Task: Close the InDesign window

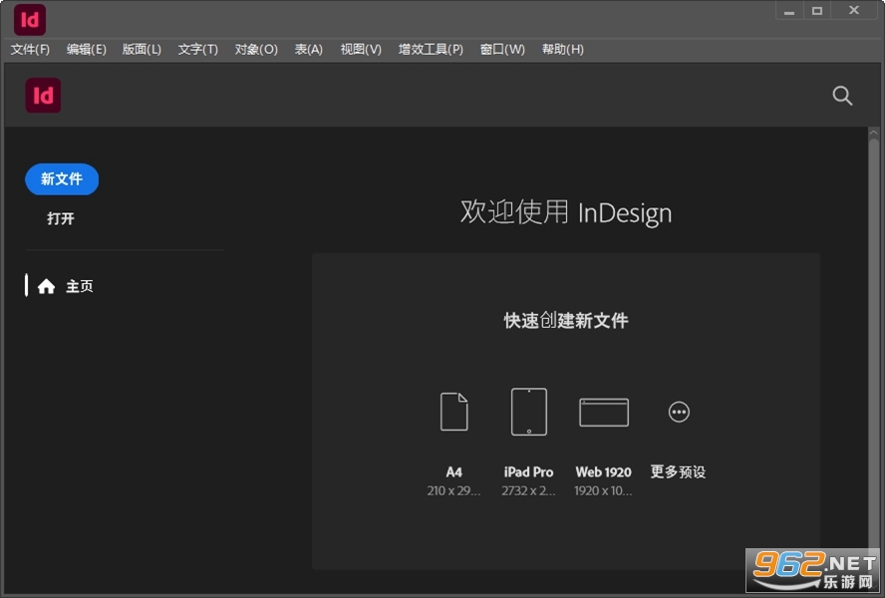Action: click(854, 11)
